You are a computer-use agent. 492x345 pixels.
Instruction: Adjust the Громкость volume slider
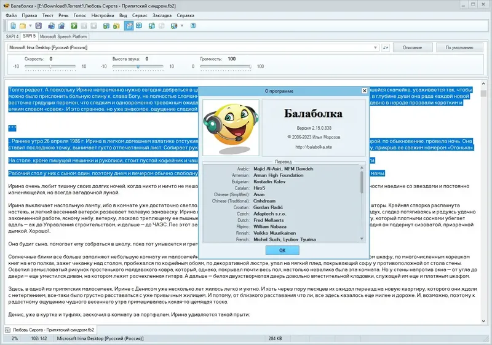[x=226, y=66]
